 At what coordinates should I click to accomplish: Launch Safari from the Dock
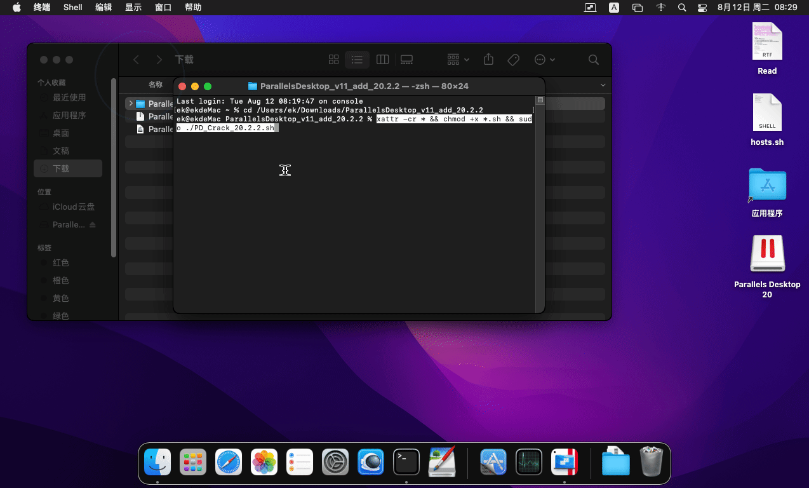[229, 462]
